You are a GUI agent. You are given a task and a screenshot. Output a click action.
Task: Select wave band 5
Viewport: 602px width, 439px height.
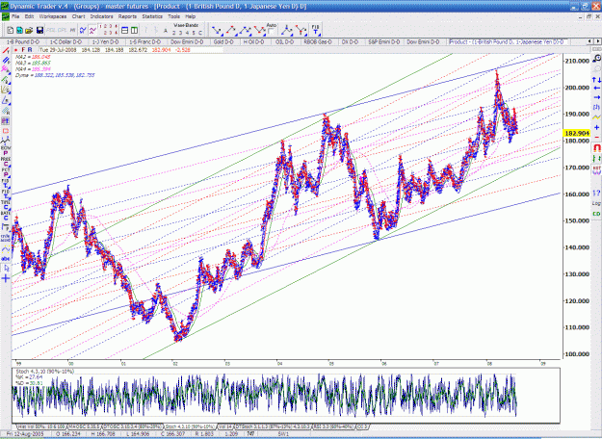(194, 33)
